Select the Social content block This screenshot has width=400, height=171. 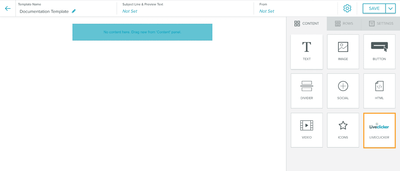[x=343, y=91]
